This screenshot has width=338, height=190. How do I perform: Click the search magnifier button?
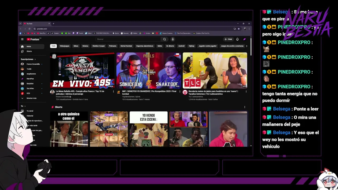165,39
